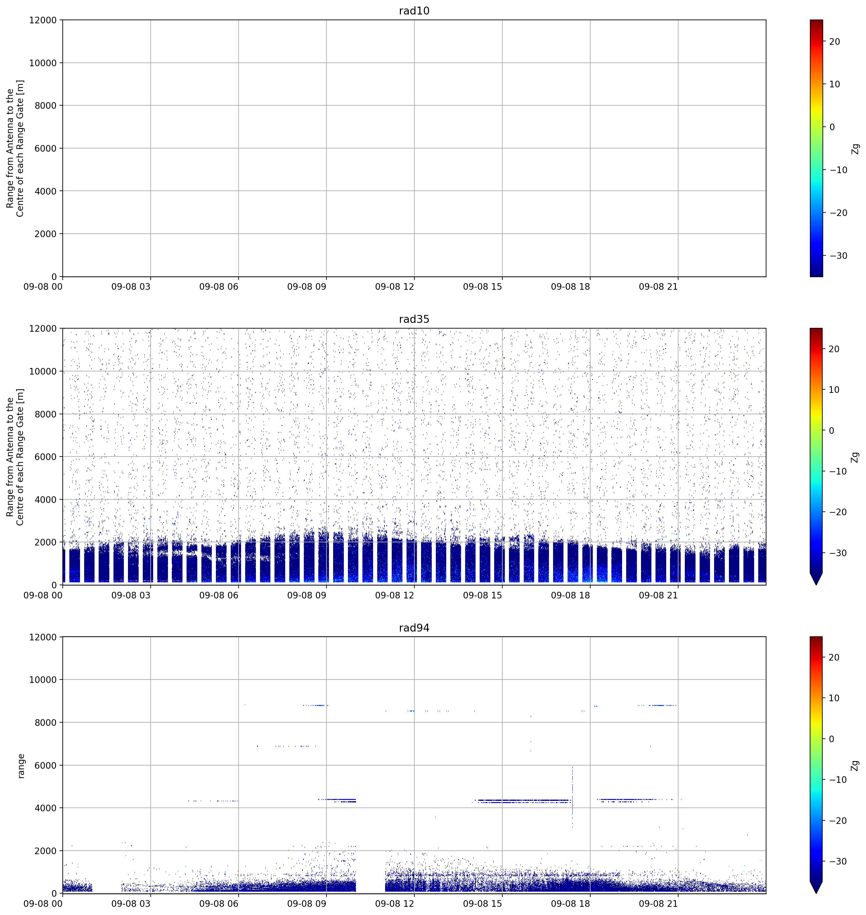
Task: Click the rad35 plot title
Action: pyautogui.click(x=414, y=319)
